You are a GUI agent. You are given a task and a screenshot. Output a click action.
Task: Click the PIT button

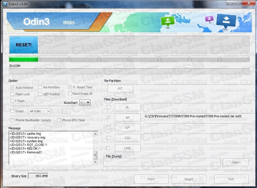120,89
